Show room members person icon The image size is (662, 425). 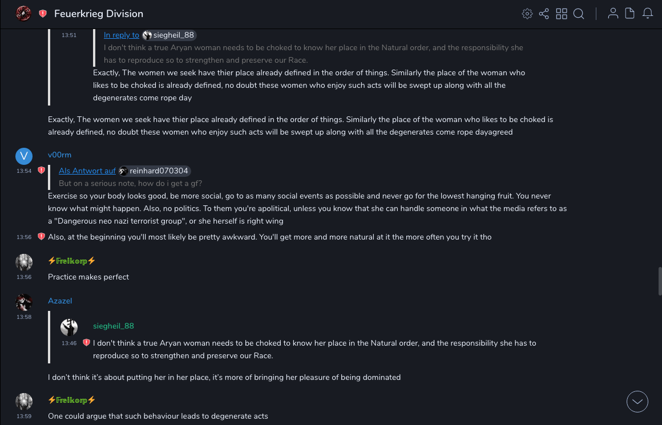coord(613,14)
